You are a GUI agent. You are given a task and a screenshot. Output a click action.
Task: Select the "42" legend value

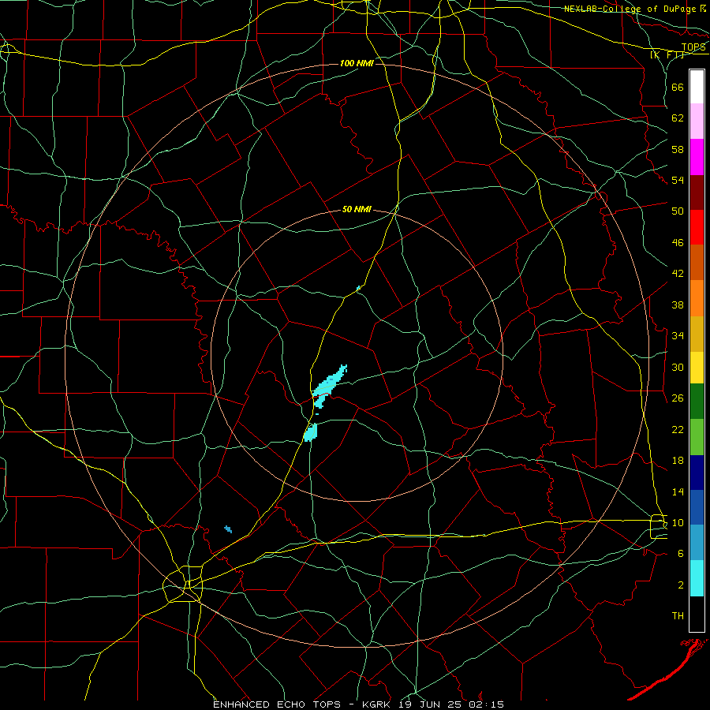678,274
